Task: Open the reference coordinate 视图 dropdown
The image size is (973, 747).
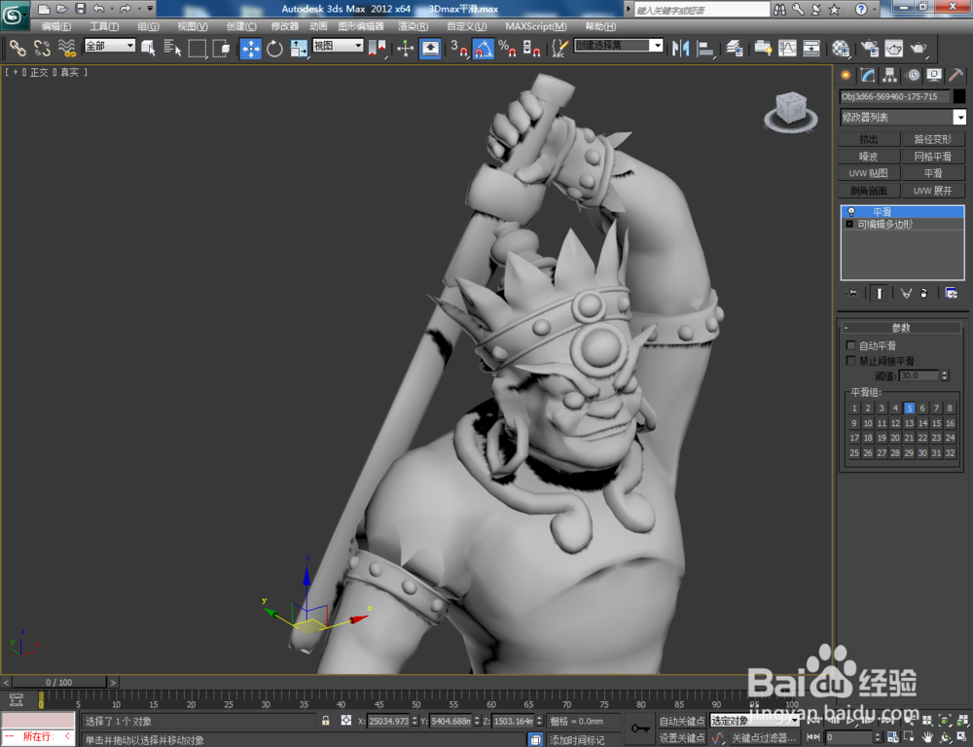Action: [x=338, y=46]
